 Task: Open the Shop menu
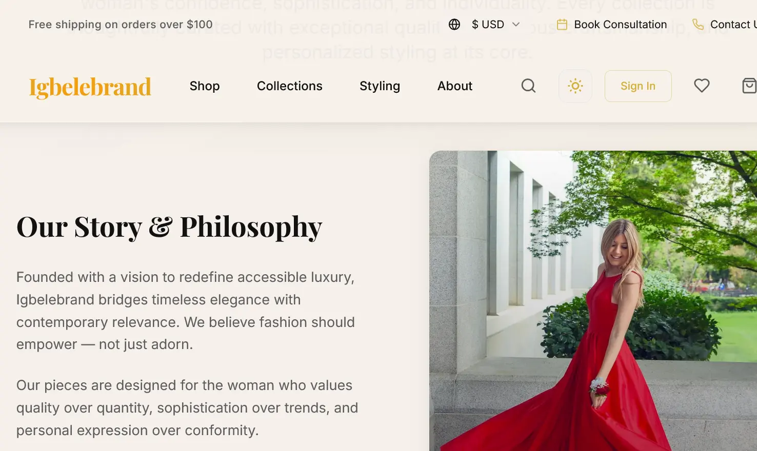click(205, 86)
